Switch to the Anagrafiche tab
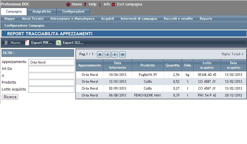247x144 pixels. point(42,12)
